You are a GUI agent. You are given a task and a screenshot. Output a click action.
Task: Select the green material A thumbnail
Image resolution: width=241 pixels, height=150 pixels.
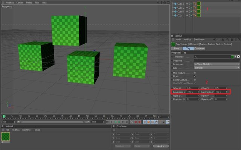tap(6, 137)
